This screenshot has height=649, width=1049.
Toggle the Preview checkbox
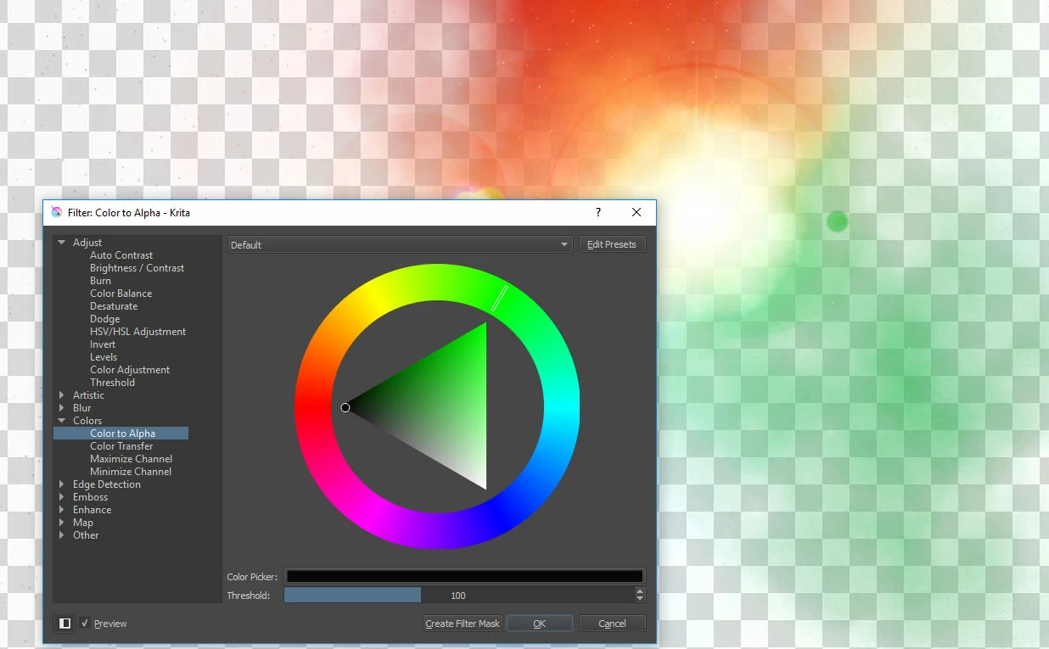click(x=85, y=624)
